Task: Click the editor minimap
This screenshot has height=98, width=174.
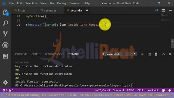Action: pos(166,18)
